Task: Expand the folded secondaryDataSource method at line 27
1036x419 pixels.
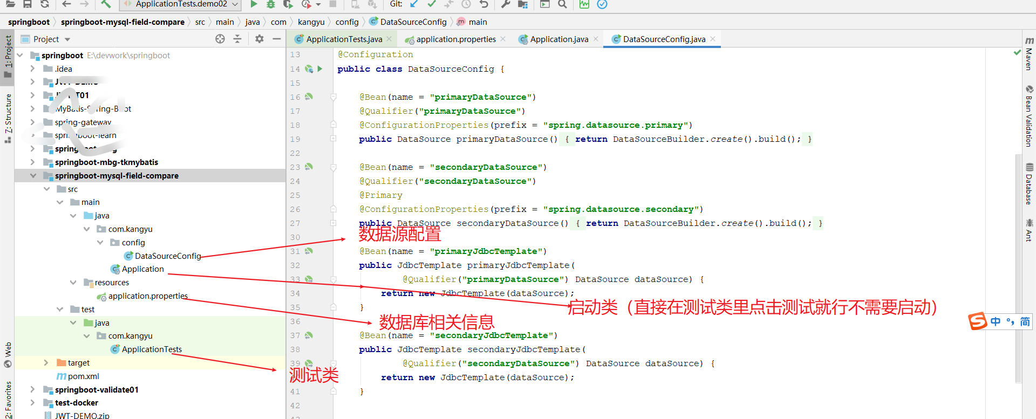Action: coord(333,223)
